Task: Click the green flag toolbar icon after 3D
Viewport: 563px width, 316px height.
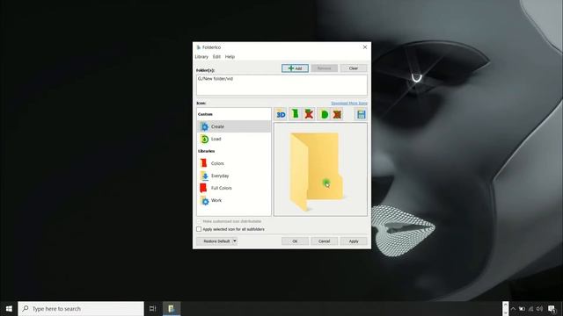Action: [295, 114]
